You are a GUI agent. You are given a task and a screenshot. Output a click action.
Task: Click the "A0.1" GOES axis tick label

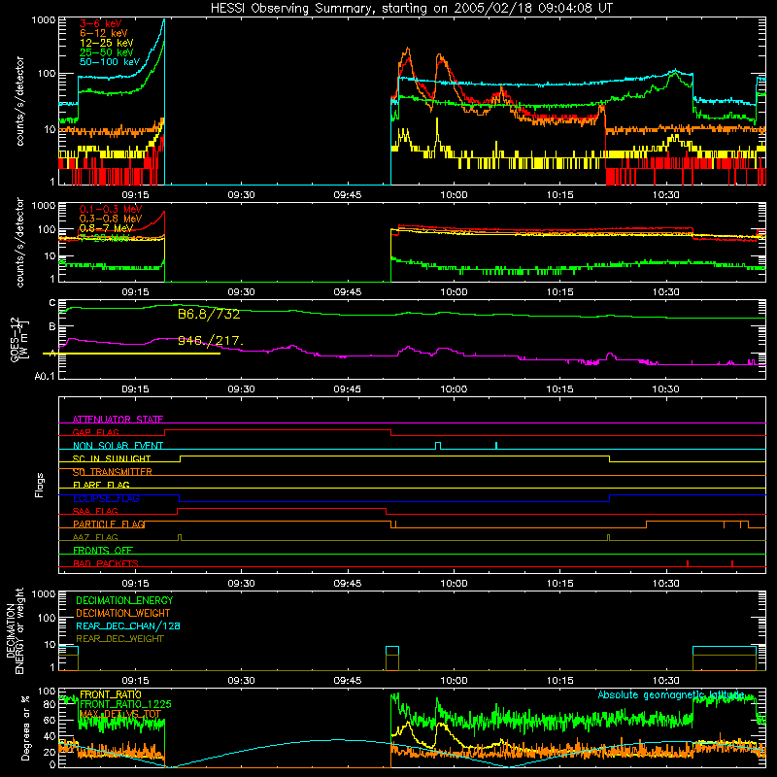(x=45, y=377)
